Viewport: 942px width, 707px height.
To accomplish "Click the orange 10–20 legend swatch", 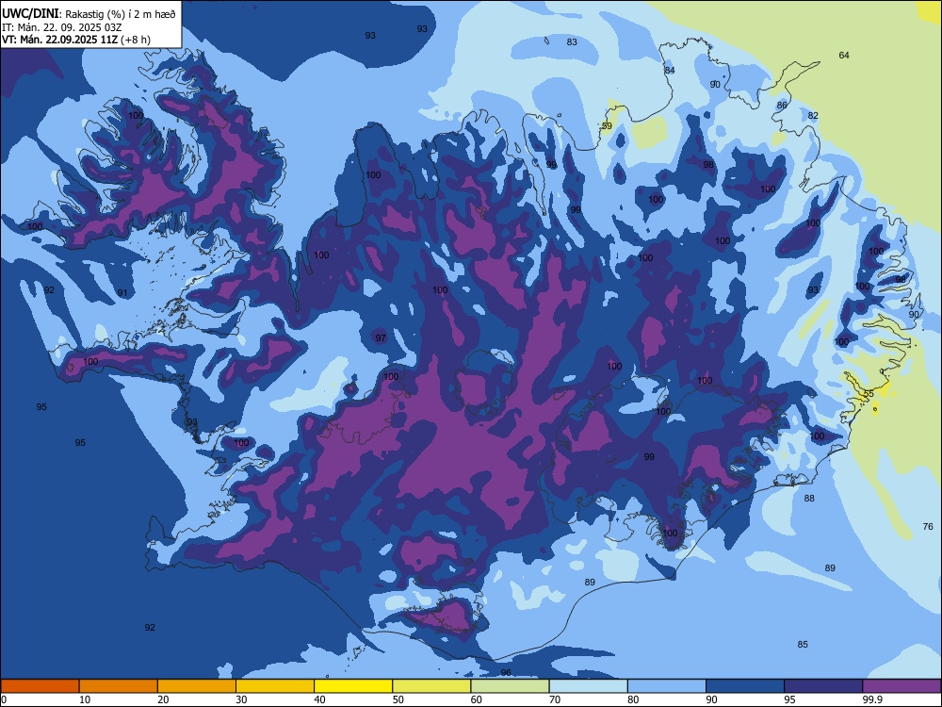I will [119, 686].
